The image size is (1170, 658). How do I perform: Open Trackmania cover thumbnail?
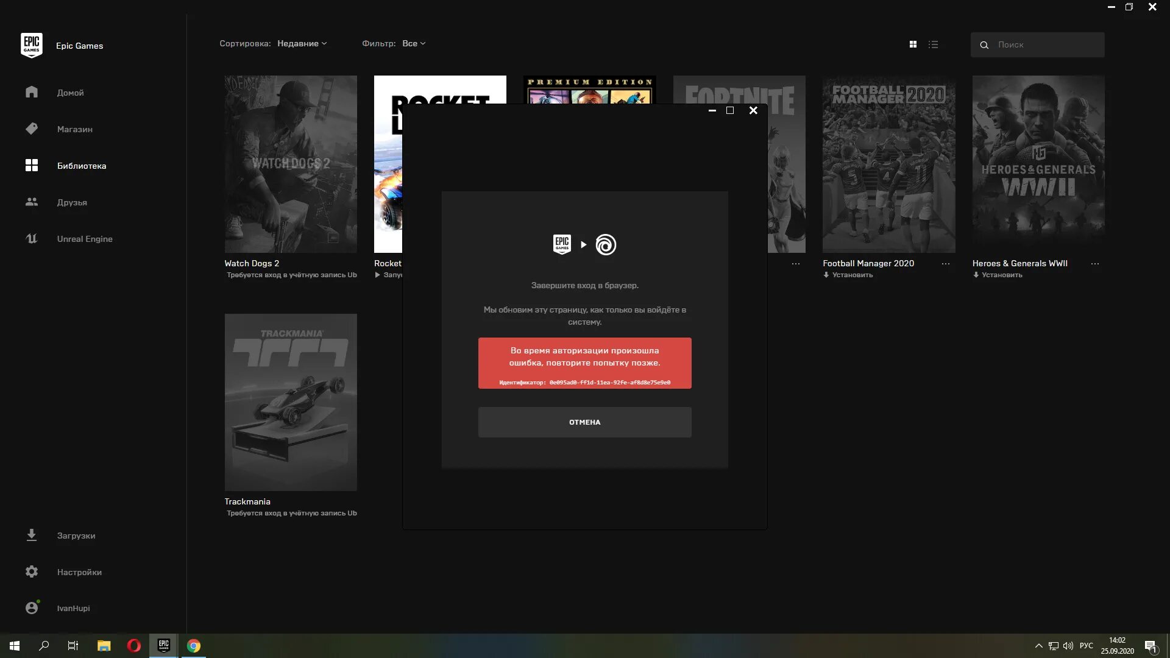(291, 402)
